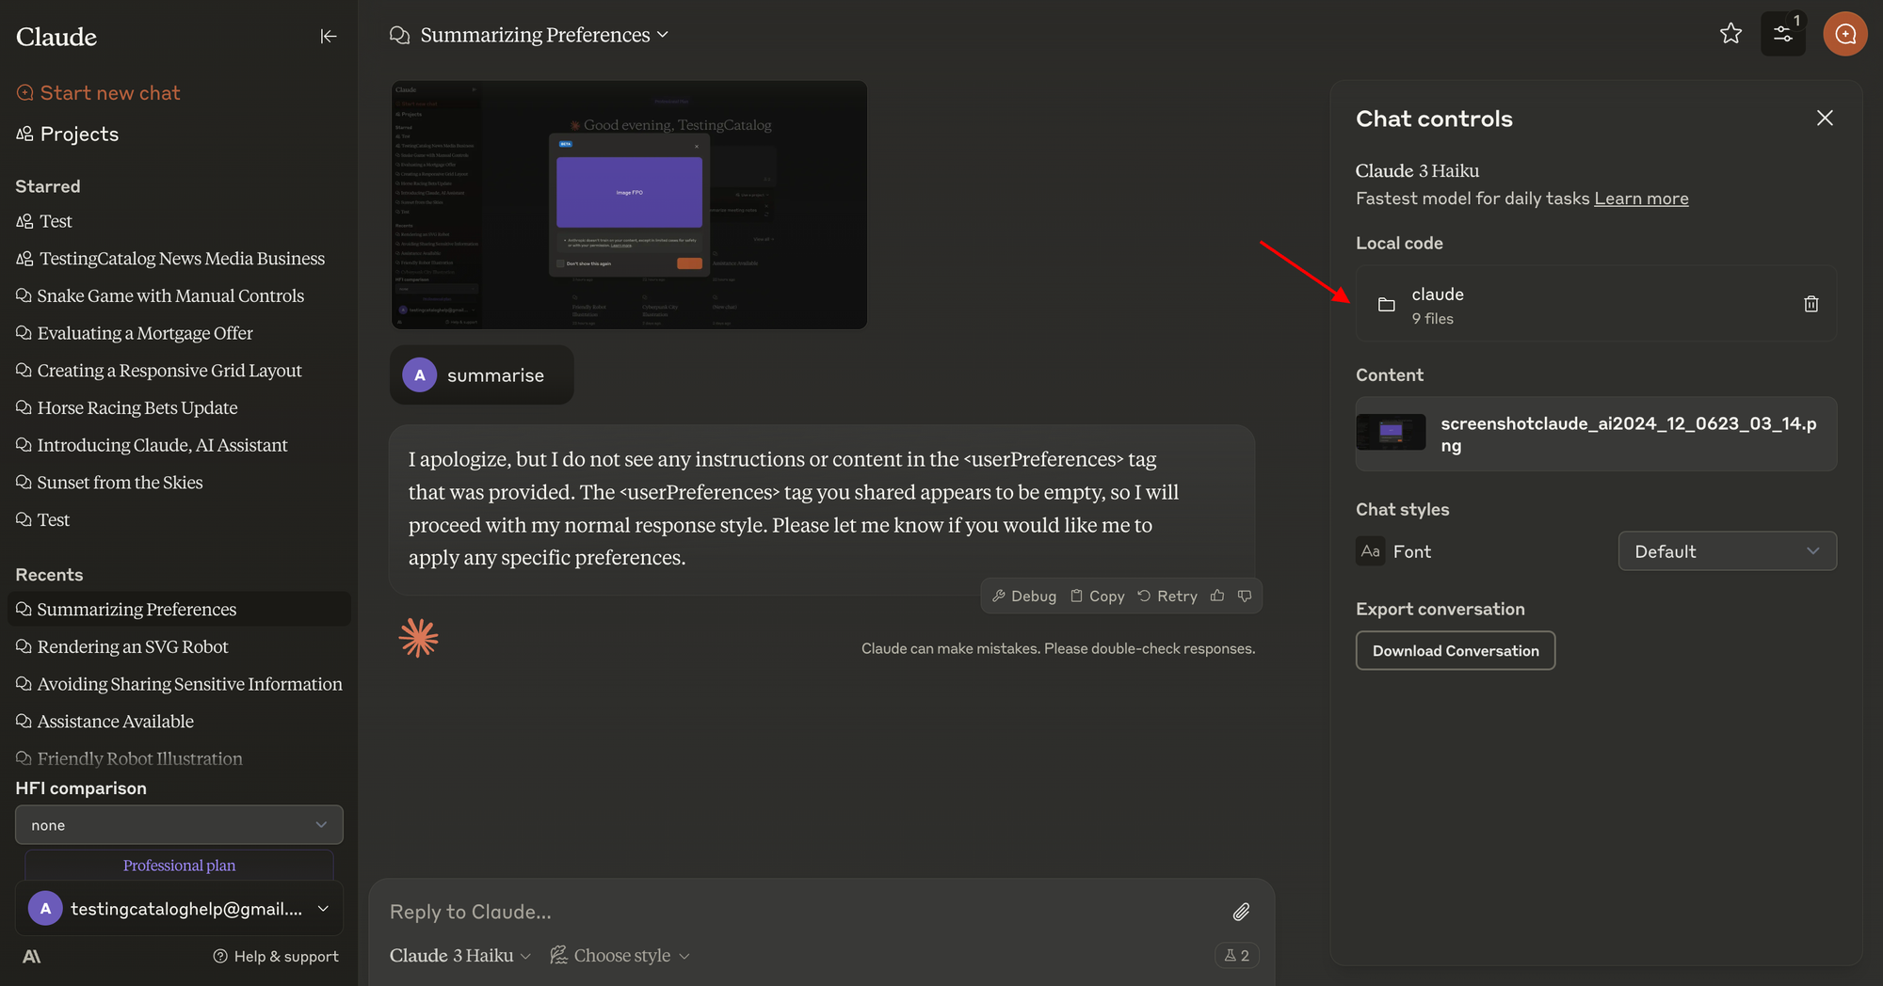
Task: Open the Learn more link
Action: pos(1641,199)
